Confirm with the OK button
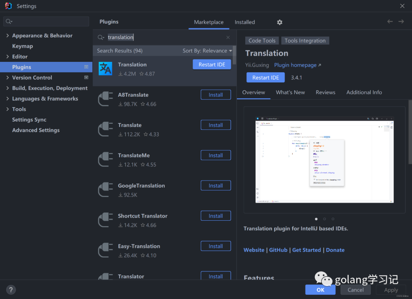412x299 pixels. pos(320,290)
